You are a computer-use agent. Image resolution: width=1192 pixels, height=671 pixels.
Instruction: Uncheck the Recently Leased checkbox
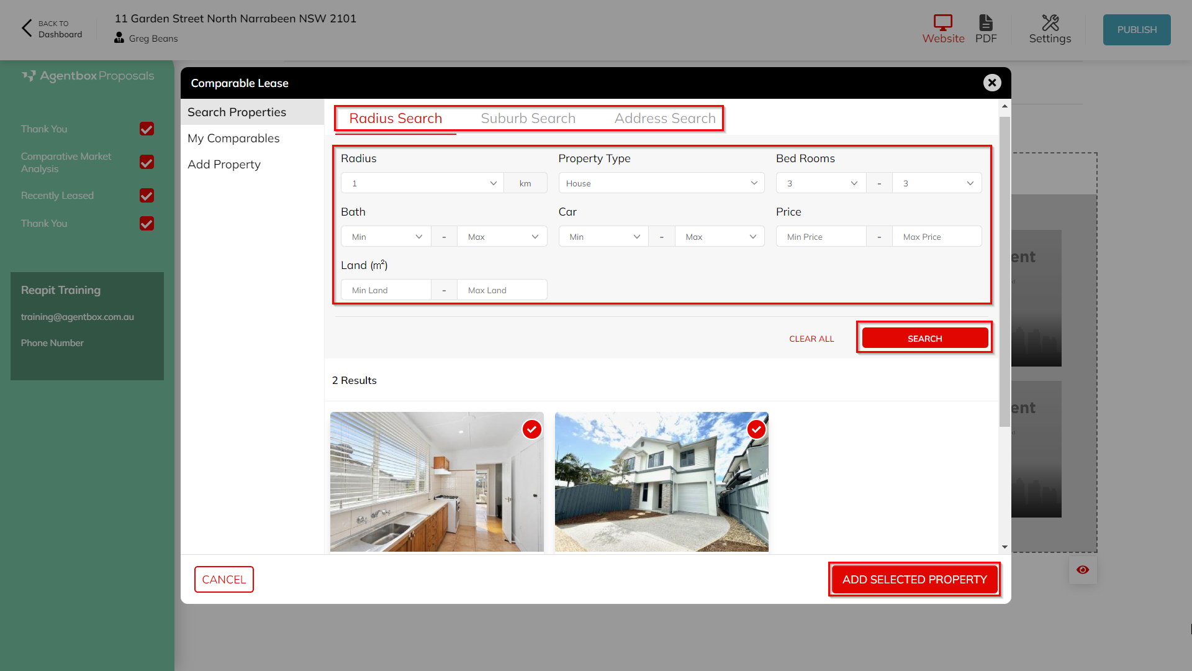147,196
